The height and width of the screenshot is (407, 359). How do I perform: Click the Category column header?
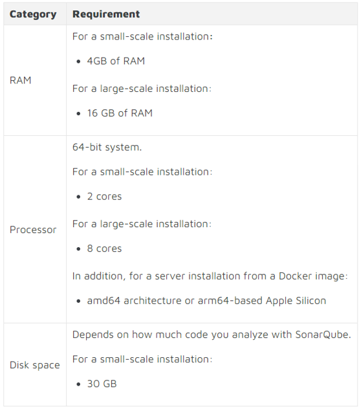click(x=33, y=14)
